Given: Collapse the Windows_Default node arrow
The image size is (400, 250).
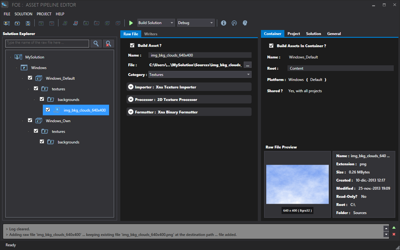Looking at the screenshot, I should coord(22,78).
